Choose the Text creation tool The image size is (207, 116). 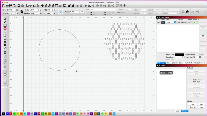tap(5, 42)
